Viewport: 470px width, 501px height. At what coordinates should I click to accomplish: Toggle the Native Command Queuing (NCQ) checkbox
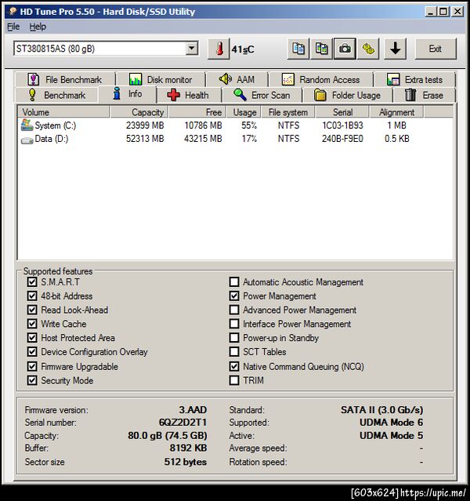[234, 366]
